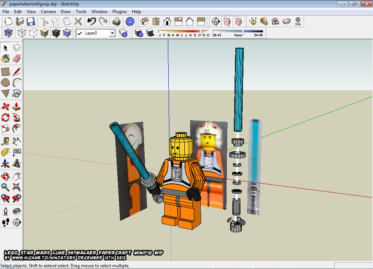Choose the Rotate tool

tap(5, 117)
